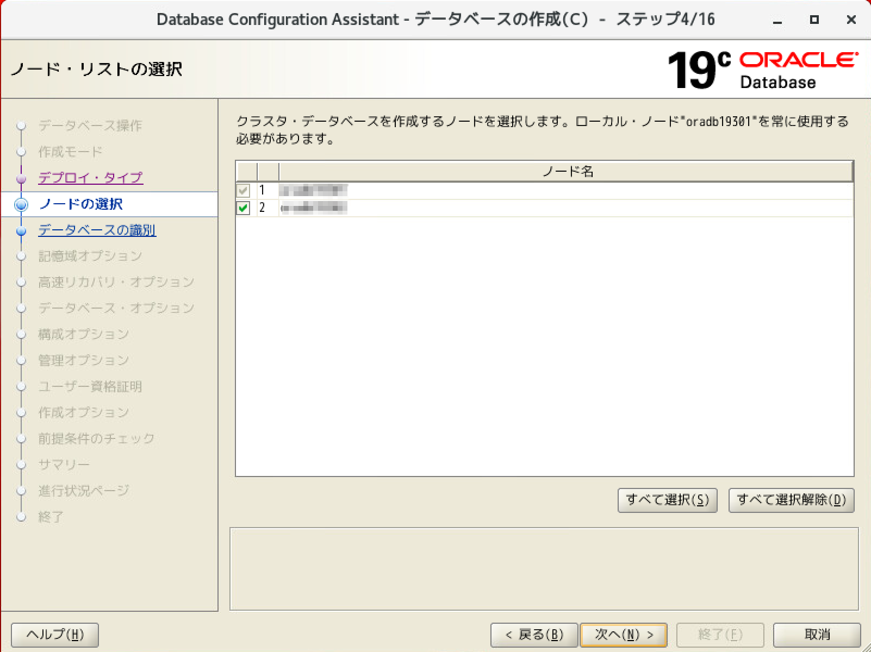The width and height of the screenshot is (871, 652).
Task: Select ノードの選択 step in sidebar
Action: tap(81, 204)
